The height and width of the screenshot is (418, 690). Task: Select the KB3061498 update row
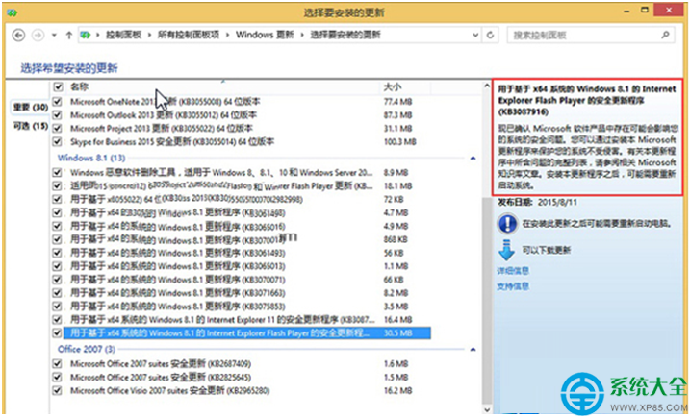247,213
